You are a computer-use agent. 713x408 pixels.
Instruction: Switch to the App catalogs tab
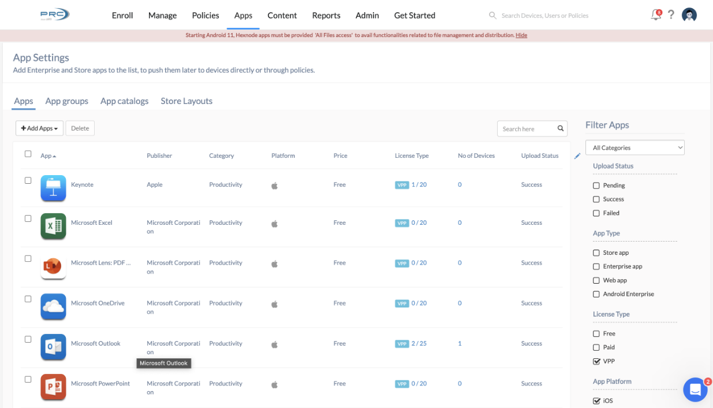pyautogui.click(x=124, y=101)
